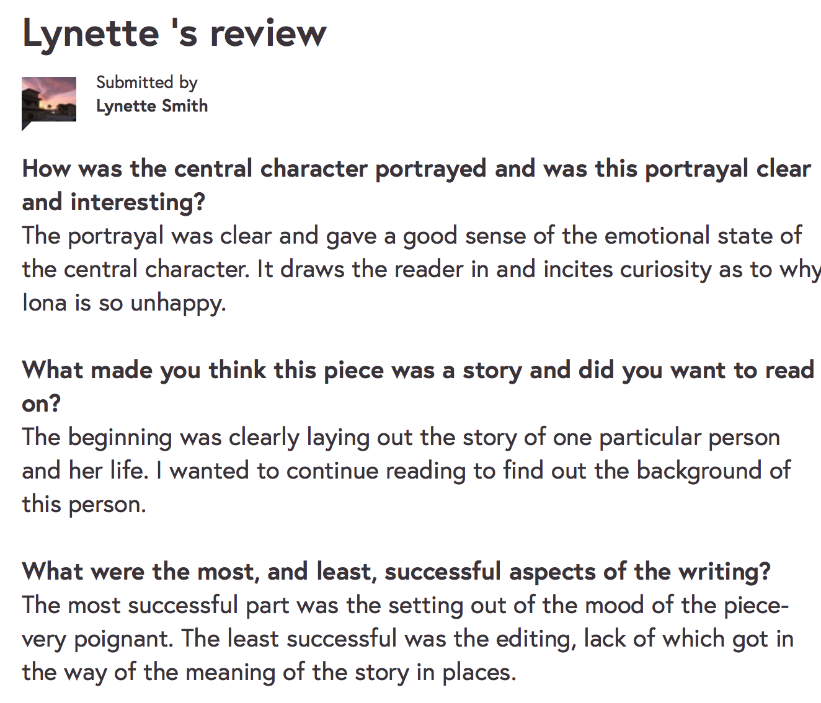Click the answer beginning "The portrayal was clear"
This screenshot has width=821, height=703.
tap(421, 269)
